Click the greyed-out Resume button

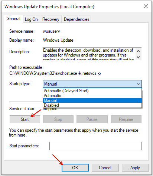(126, 119)
